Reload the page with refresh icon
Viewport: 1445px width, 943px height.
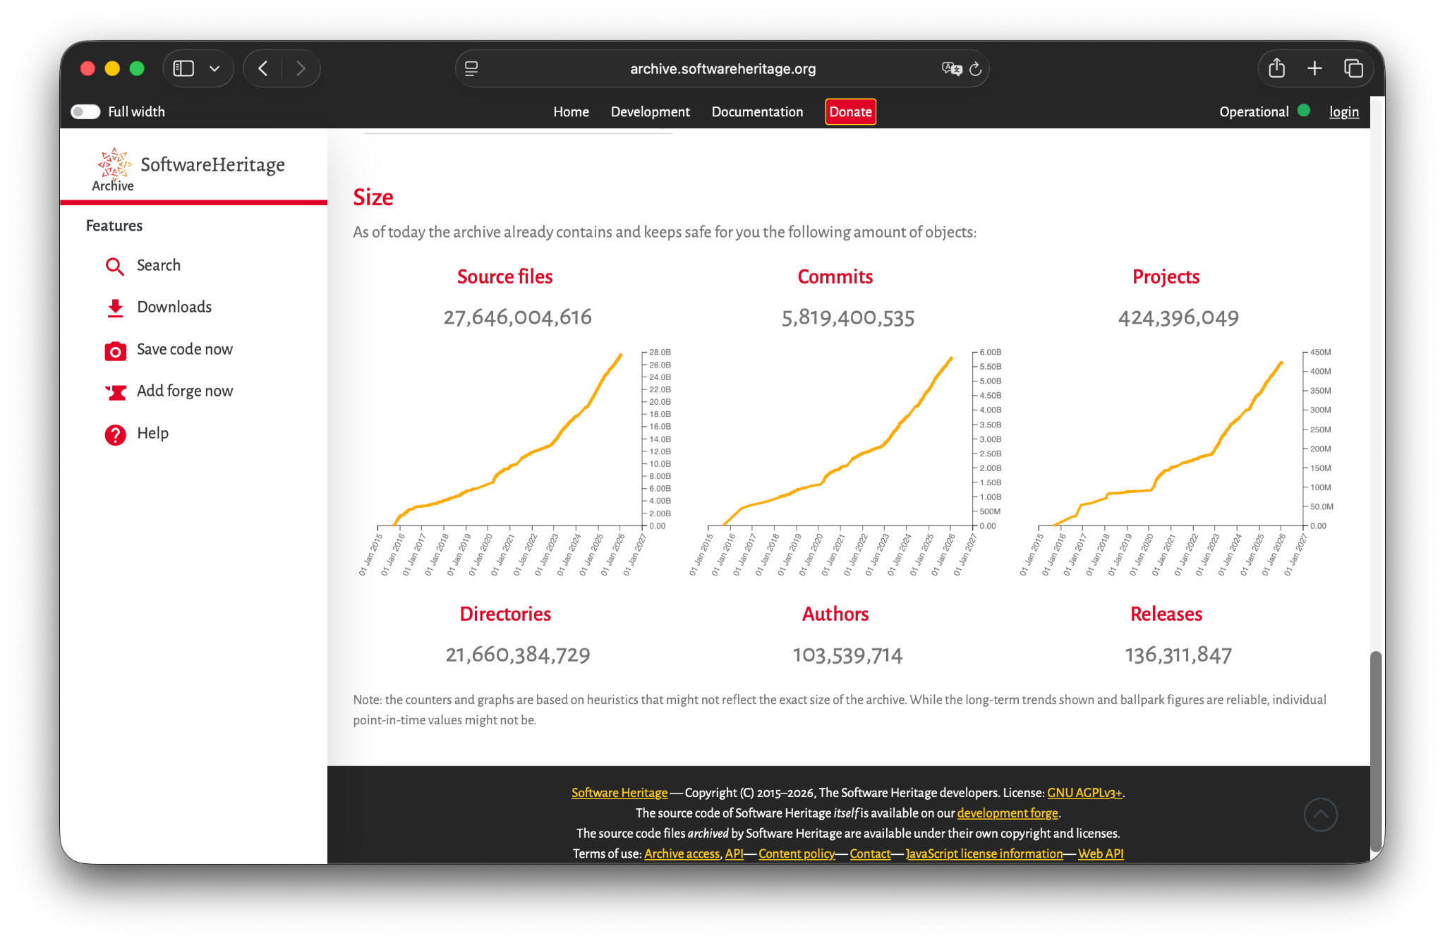pos(976,68)
